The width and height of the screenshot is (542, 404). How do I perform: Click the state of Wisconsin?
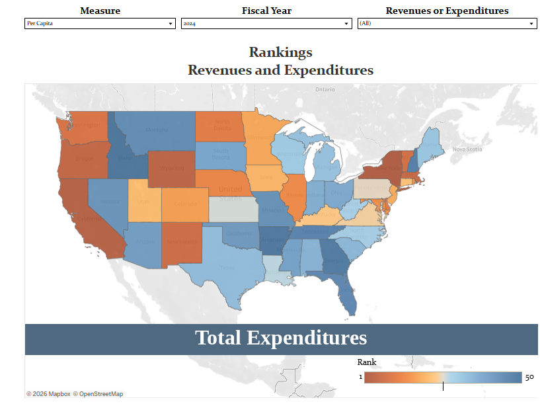coord(289,154)
